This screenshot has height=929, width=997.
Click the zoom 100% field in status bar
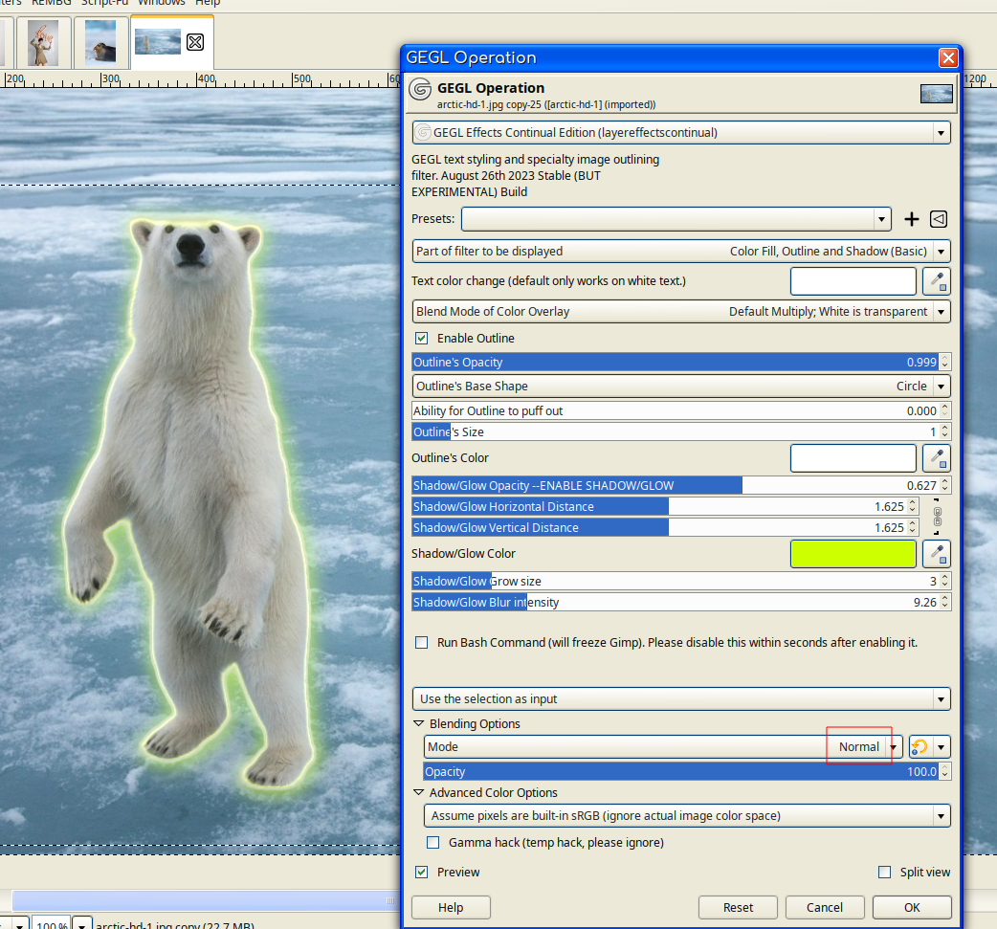tap(51, 924)
